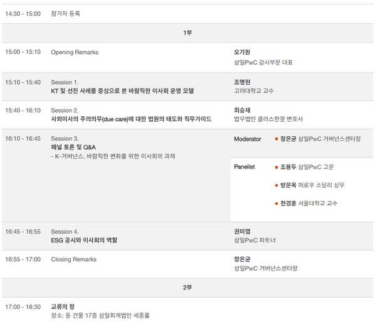Select the 1부 section header

pos(187,33)
